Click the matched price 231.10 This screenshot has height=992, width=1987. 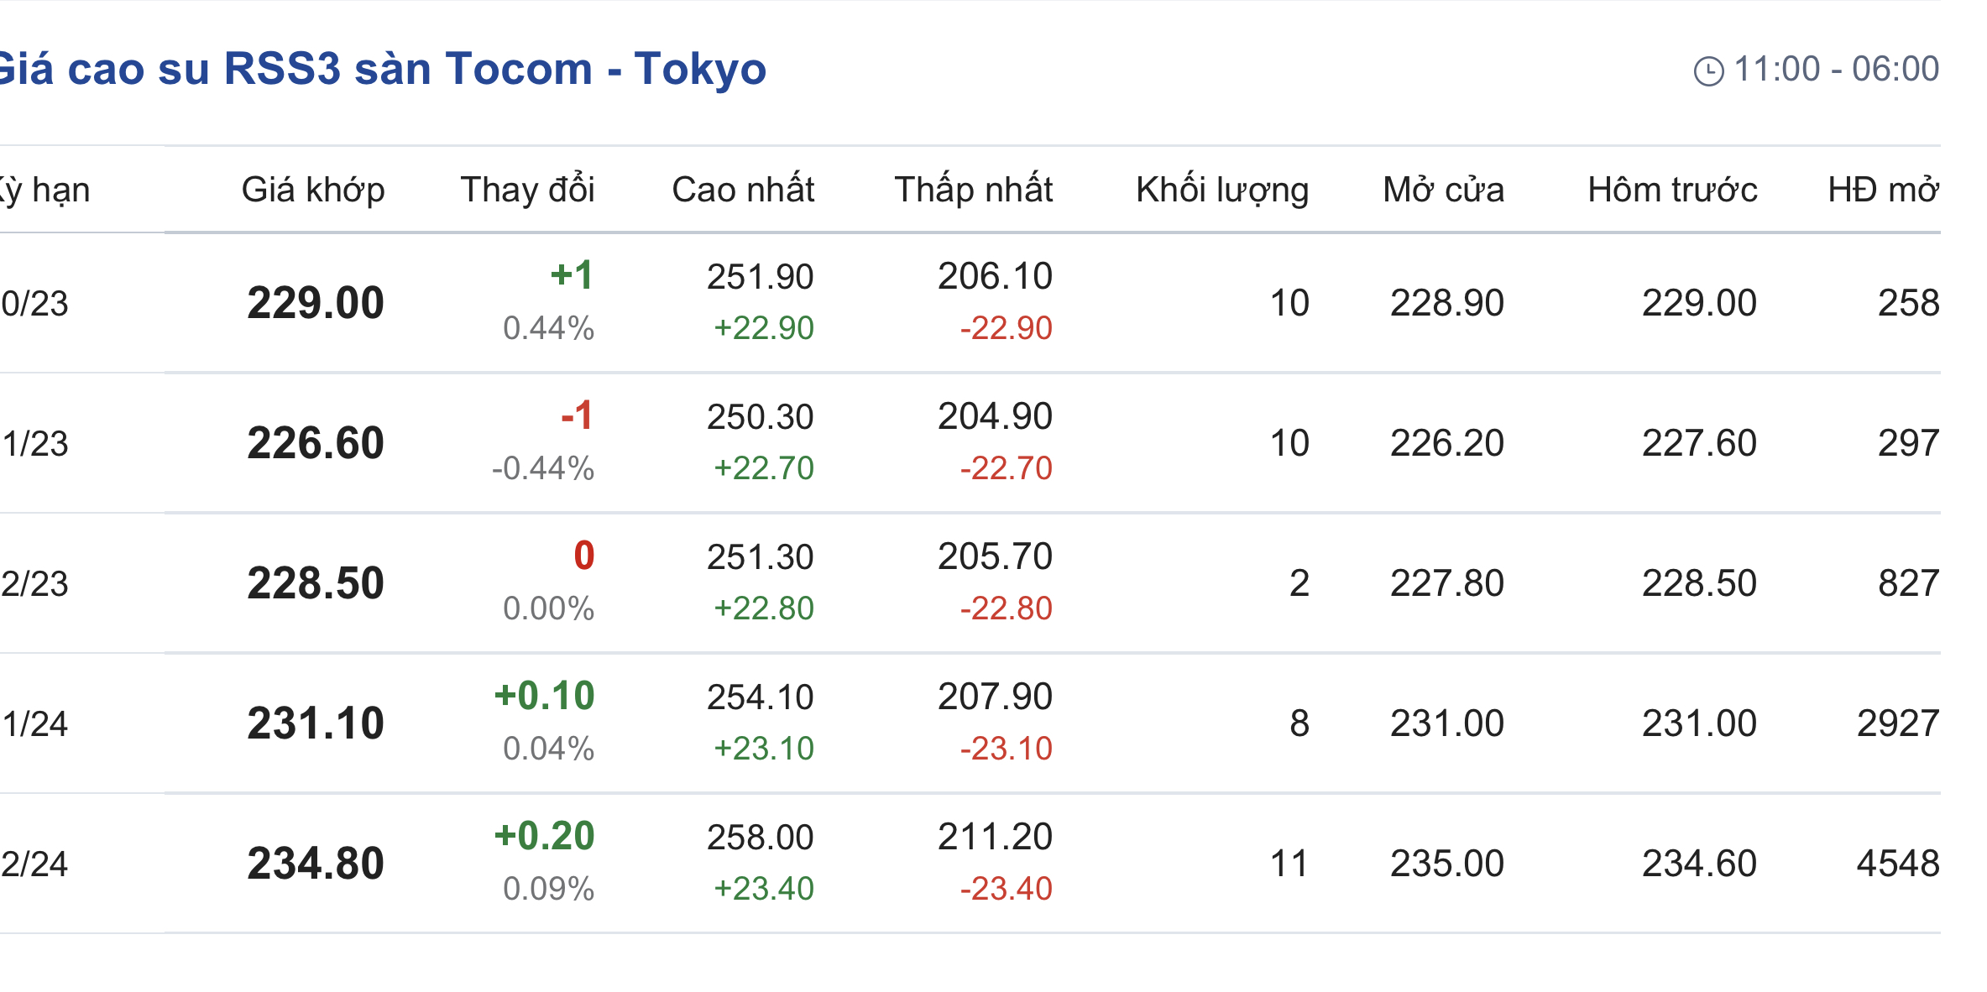click(x=316, y=723)
